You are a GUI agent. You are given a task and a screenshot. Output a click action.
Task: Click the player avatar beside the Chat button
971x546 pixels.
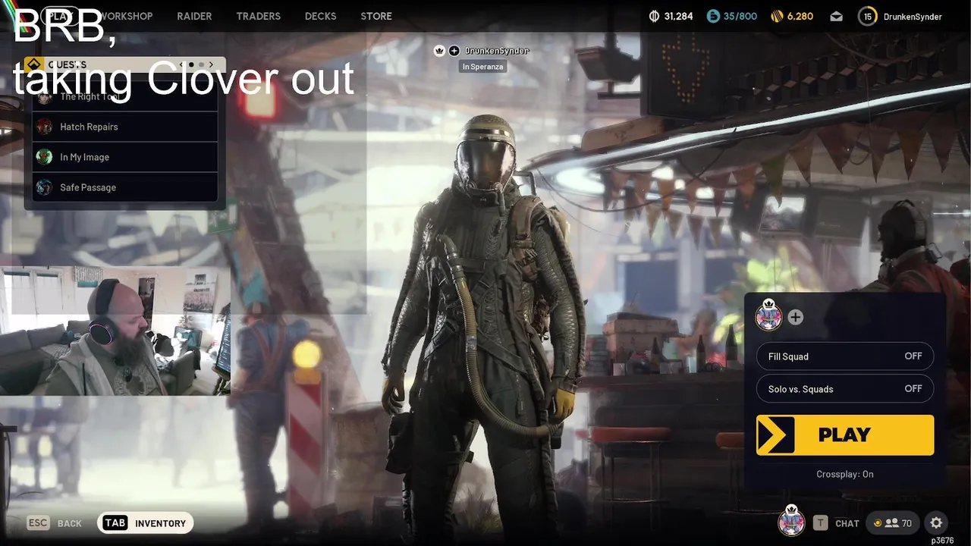pyautogui.click(x=791, y=522)
